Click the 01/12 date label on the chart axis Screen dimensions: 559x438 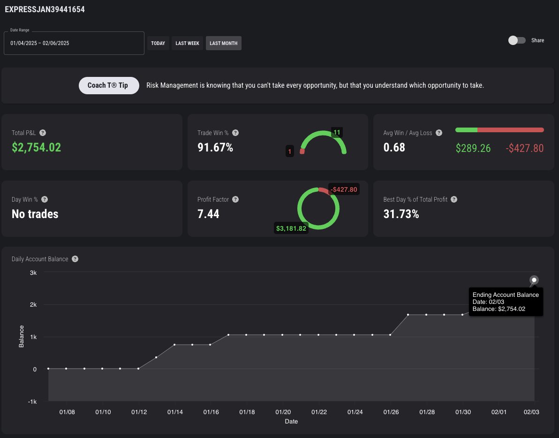(x=139, y=412)
